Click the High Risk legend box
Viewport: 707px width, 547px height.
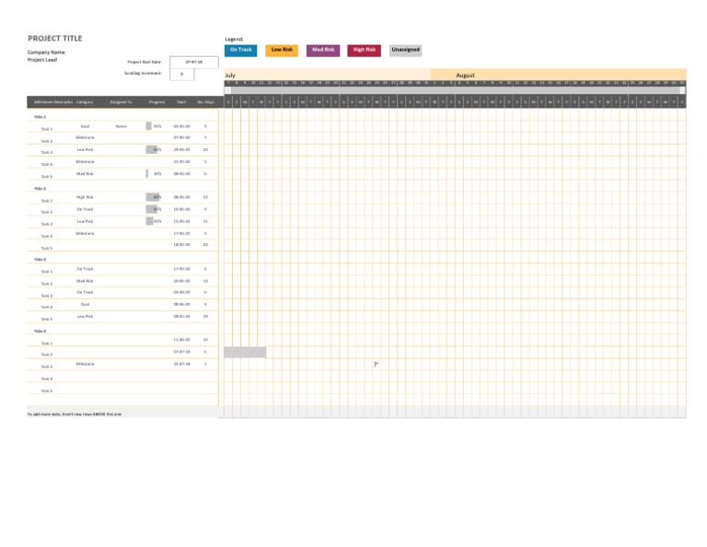[x=365, y=50]
